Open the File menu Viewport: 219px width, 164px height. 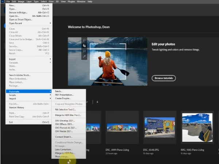8,1
